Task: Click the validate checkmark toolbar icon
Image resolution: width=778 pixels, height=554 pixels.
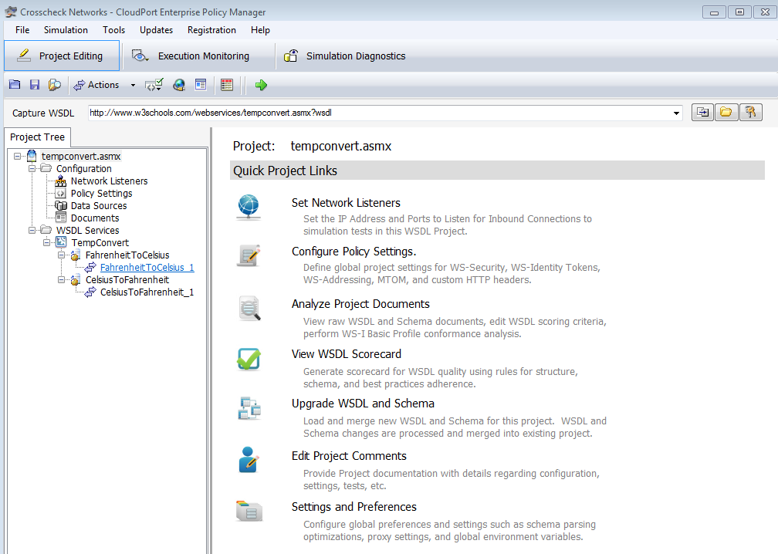Action: point(154,85)
